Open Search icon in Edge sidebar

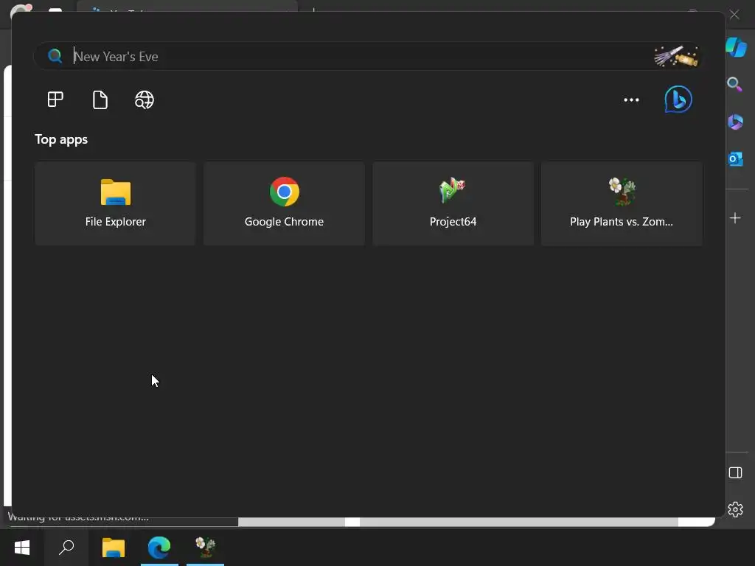735,84
